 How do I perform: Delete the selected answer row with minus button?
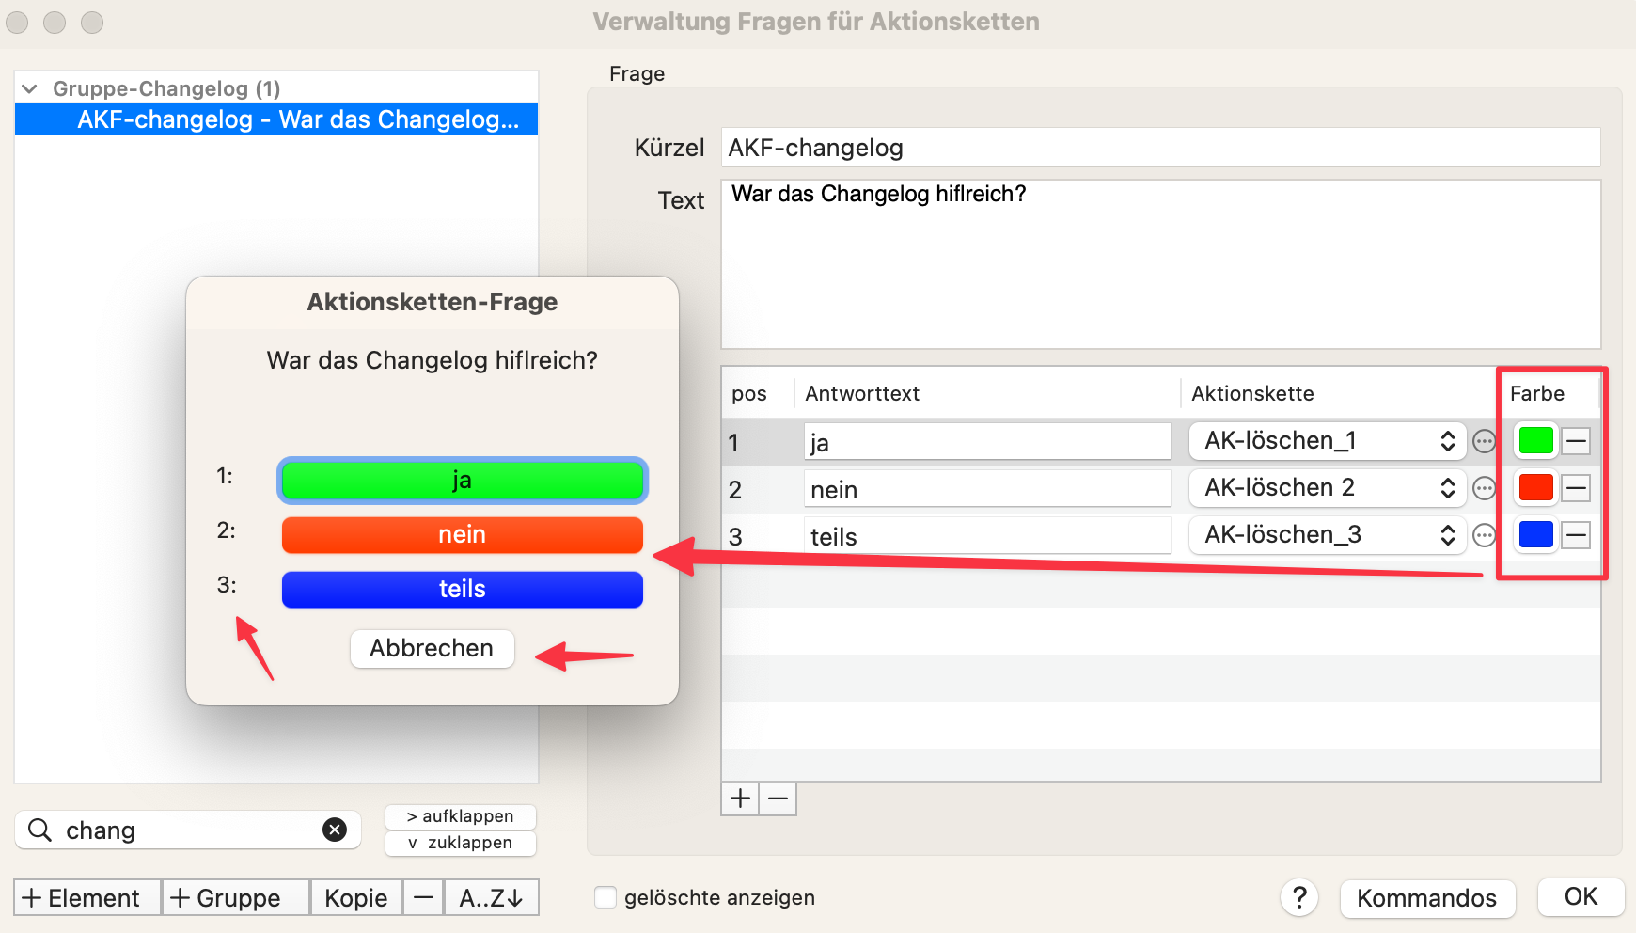(778, 799)
